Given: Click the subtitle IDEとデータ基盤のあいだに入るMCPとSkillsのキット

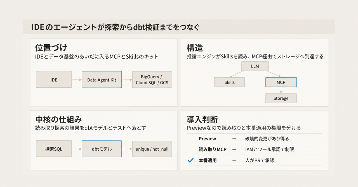Looking at the screenshot, I should click(x=97, y=57).
